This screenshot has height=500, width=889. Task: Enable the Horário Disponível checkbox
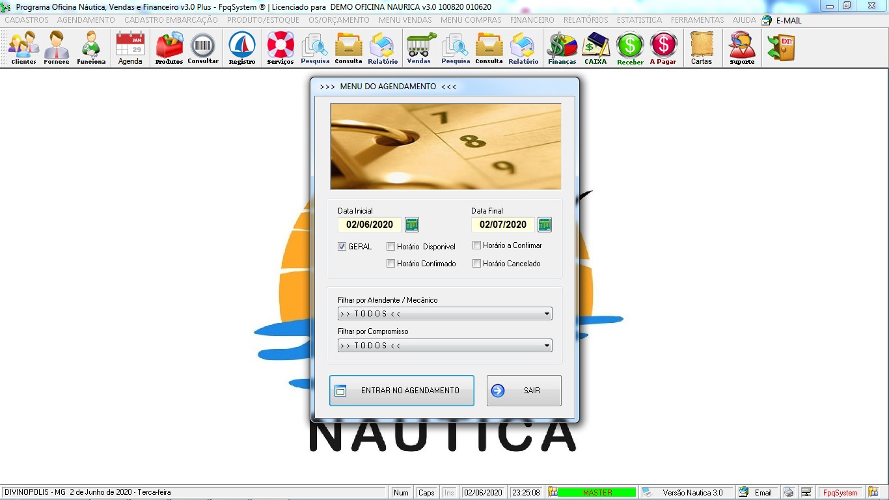(x=390, y=247)
